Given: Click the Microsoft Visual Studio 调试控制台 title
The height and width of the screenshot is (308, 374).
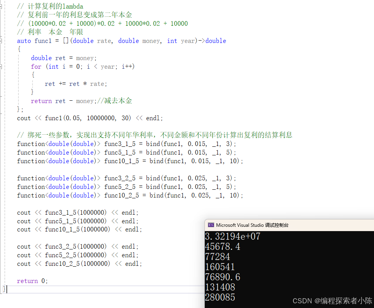Looking at the screenshot, I should click(x=252, y=225).
